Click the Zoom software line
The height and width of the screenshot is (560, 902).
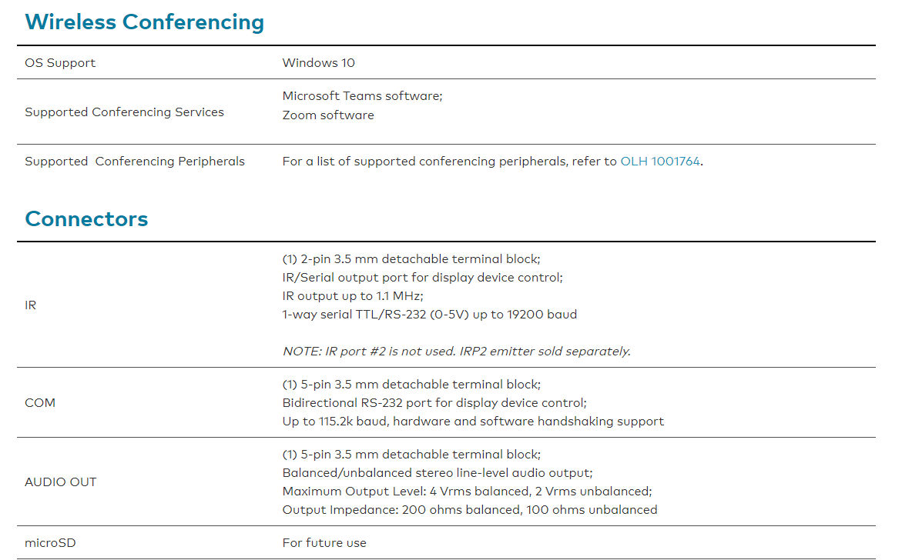(x=328, y=115)
